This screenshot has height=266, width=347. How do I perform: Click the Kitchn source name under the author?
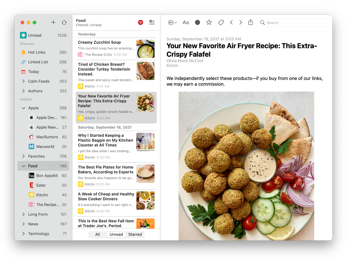[x=172, y=66]
